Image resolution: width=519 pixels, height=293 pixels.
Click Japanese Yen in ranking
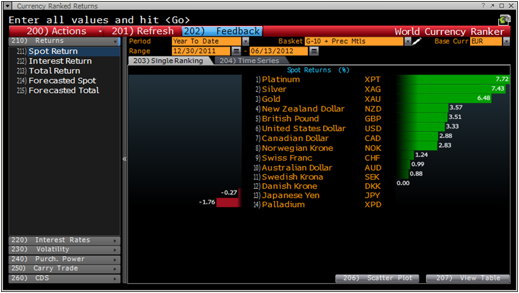click(x=290, y=196)
